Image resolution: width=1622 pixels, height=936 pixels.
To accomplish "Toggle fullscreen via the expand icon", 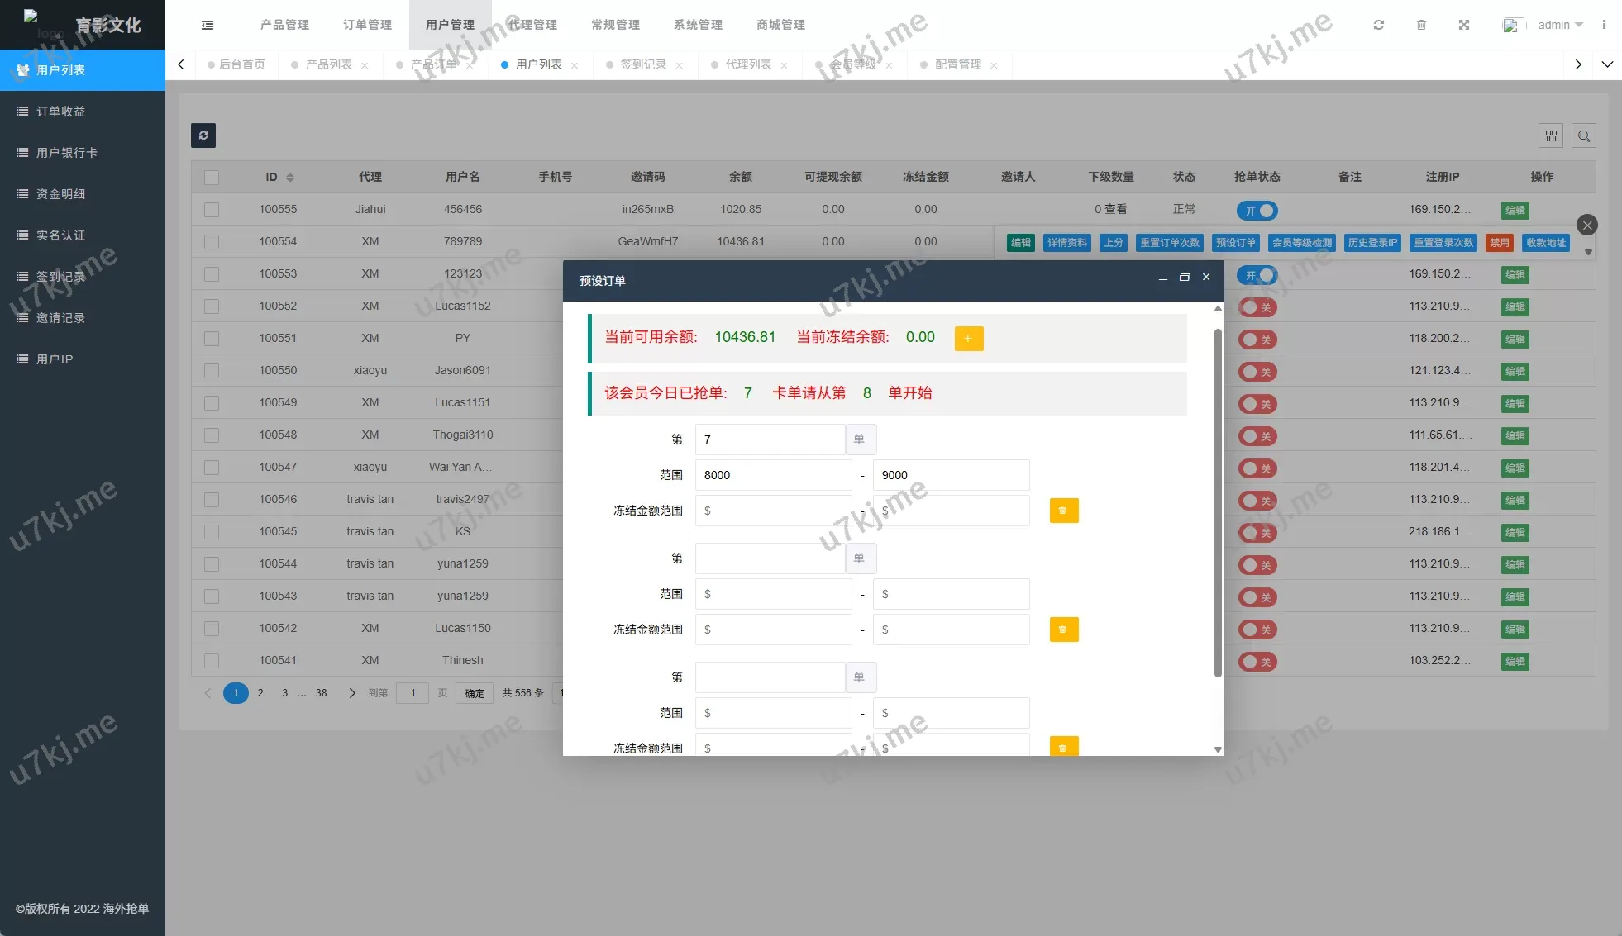I will [1463, 25].
